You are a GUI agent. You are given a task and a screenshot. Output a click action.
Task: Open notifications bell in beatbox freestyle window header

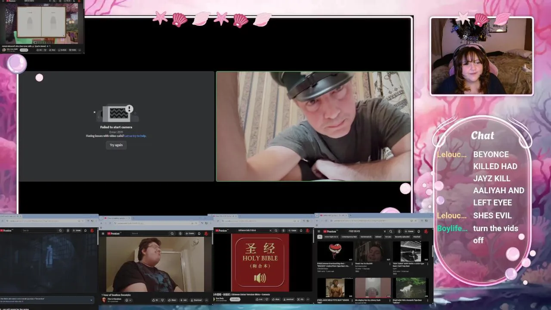(199, 233)
